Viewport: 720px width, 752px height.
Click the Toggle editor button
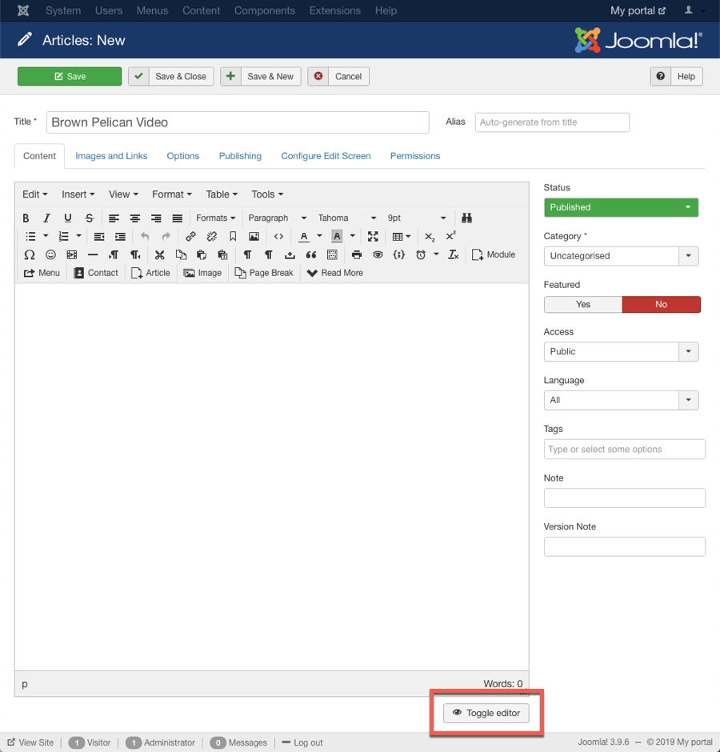(x=486, y=713)
